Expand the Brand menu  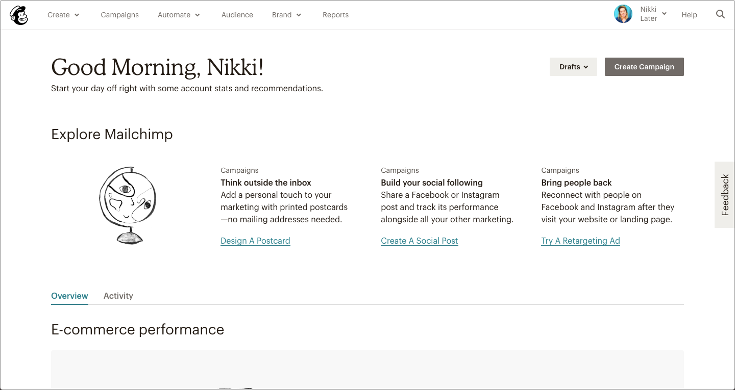coord(287,15)
